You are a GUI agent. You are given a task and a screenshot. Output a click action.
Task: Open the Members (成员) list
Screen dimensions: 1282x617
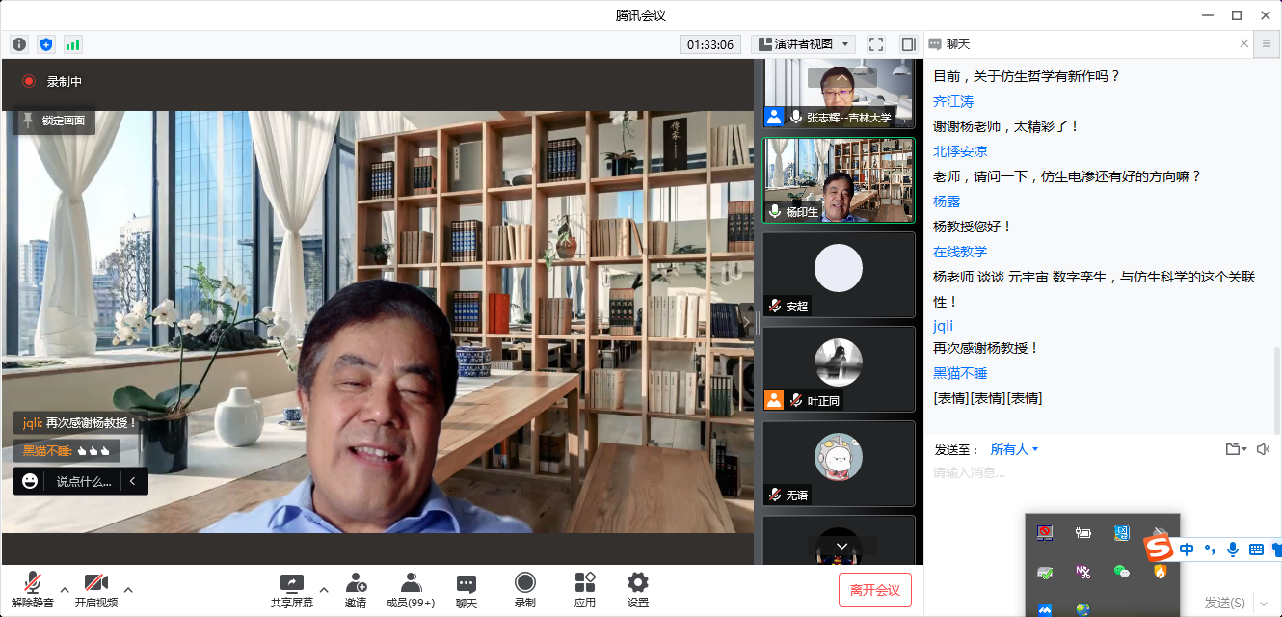tap(411, 589)
